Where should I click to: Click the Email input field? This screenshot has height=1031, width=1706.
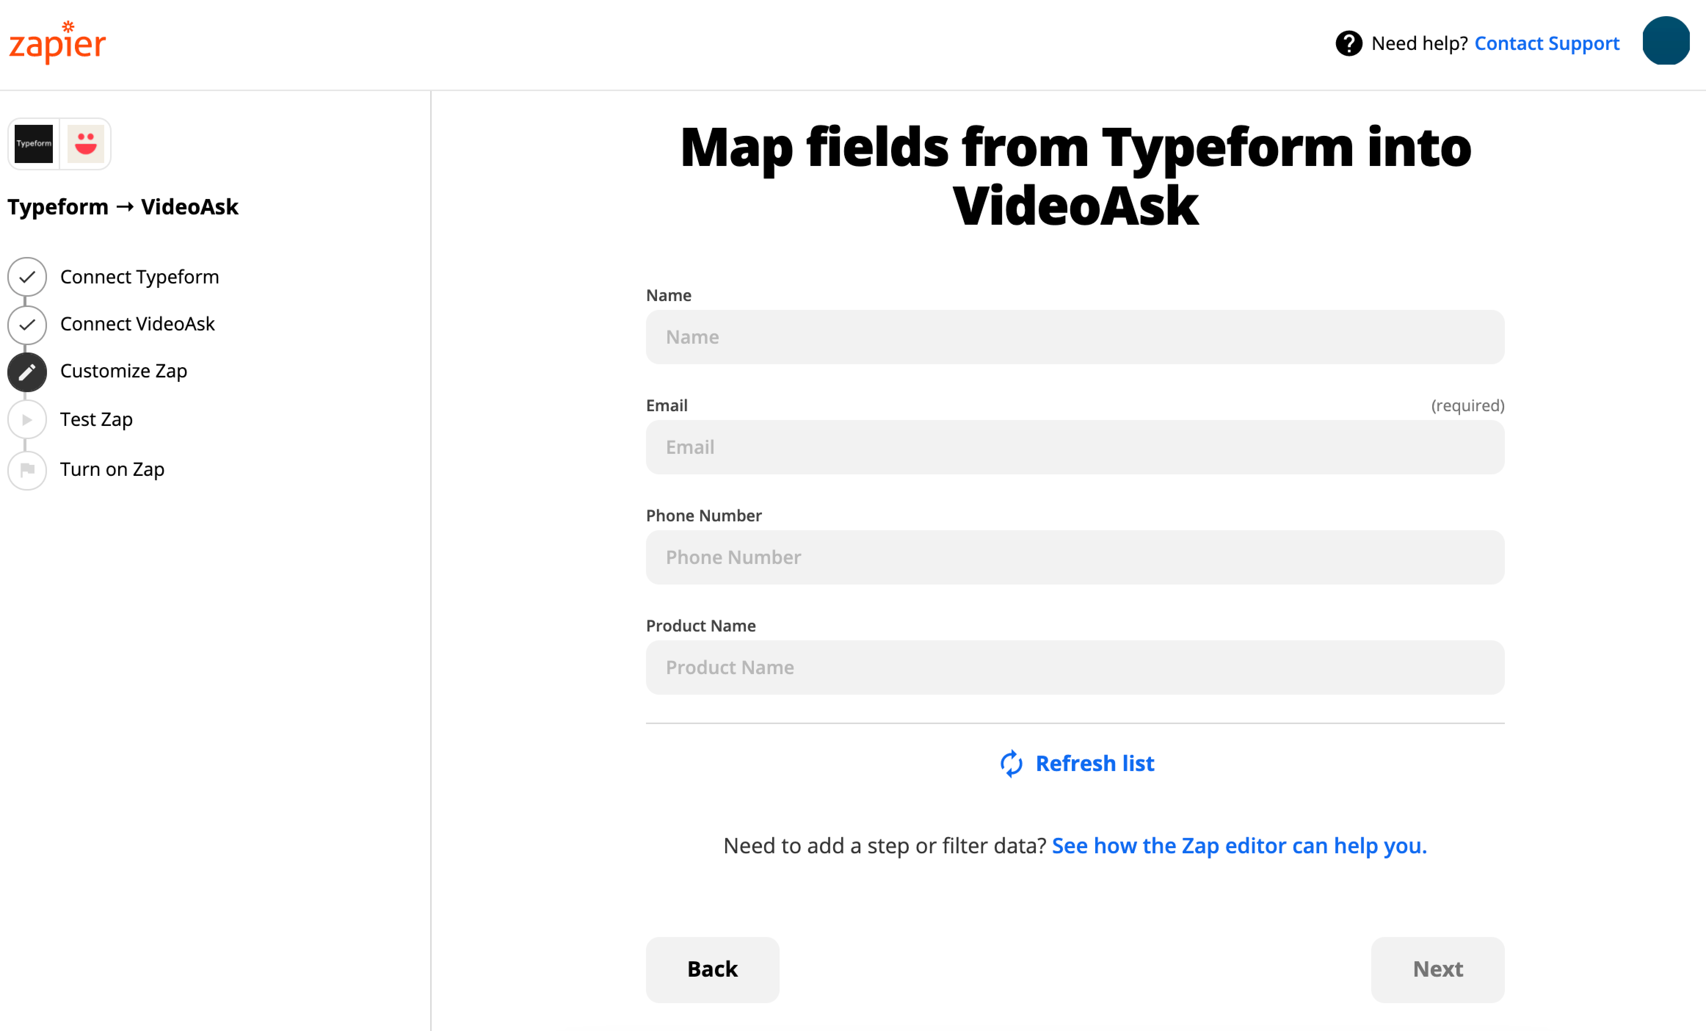point(1075,447)
